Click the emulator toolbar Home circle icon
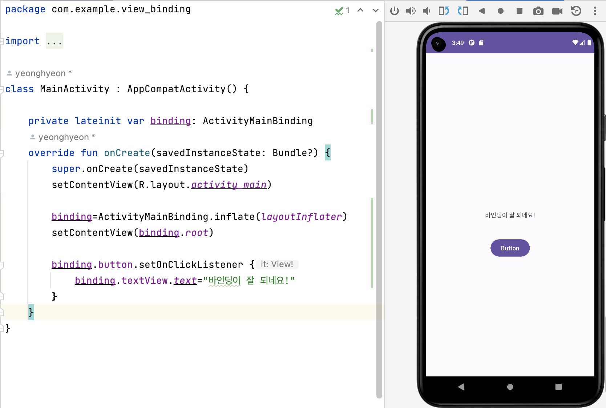Image resolution: width=606 pixels, height=408 pixels. click(x=501, y=11)
